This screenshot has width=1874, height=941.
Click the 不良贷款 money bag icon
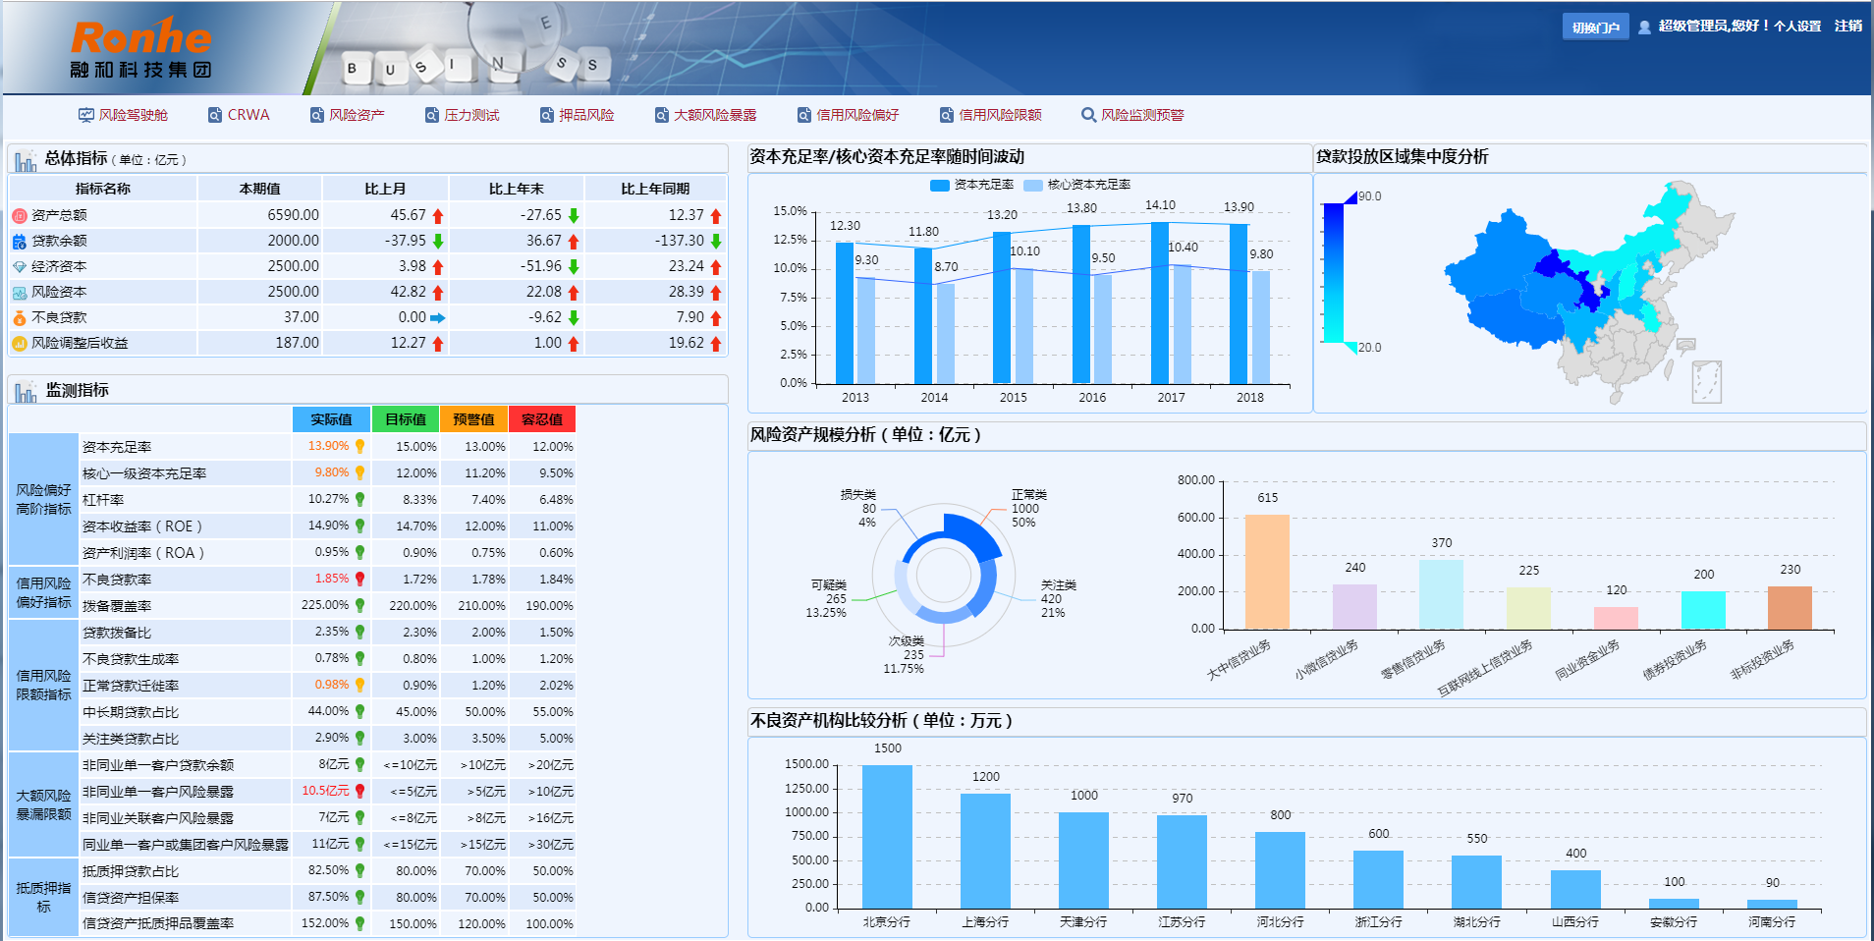[x=20, y=317]
